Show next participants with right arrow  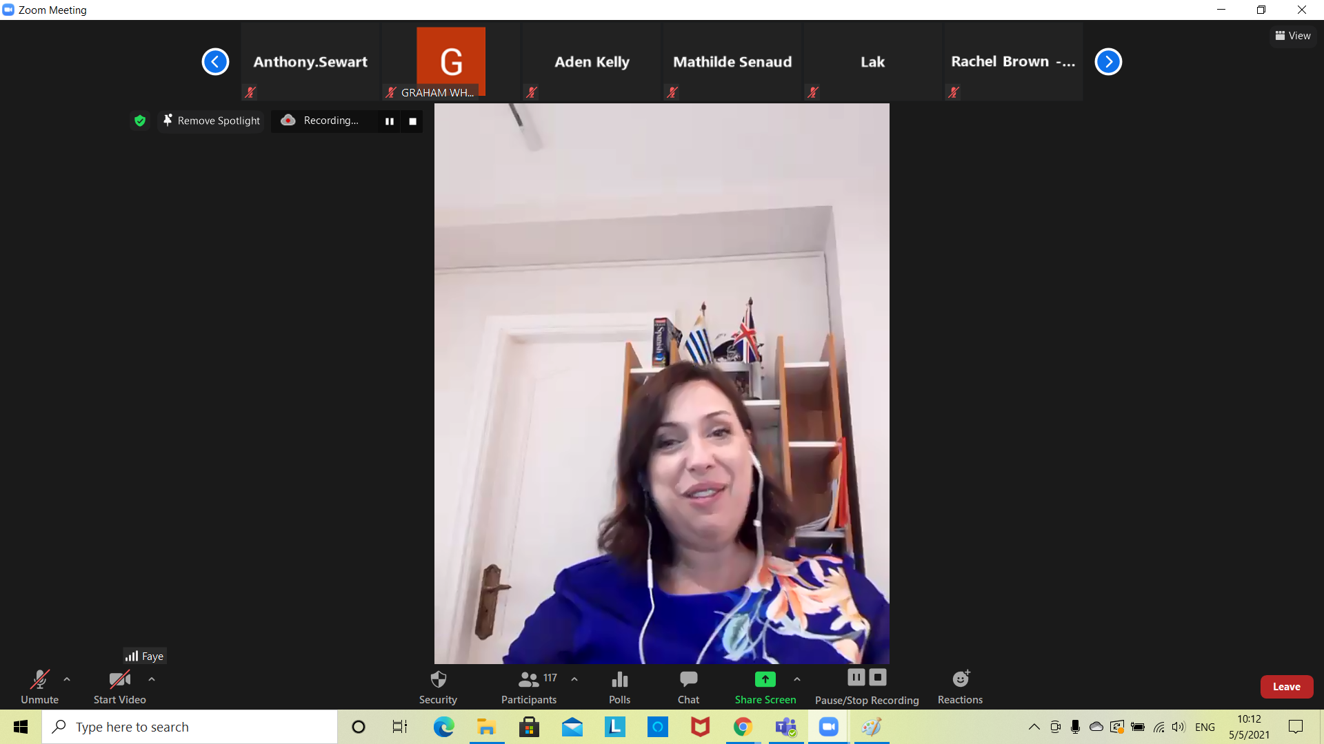tap(1108, 62)
